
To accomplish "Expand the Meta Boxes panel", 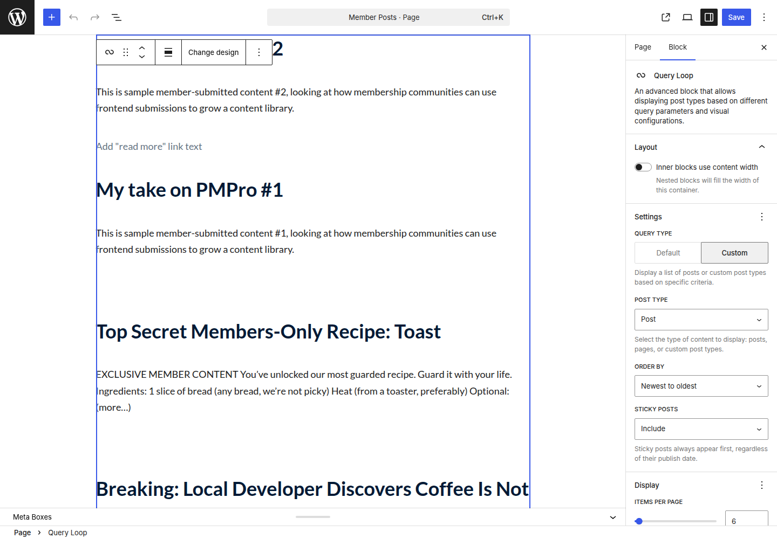I will 613,517.
